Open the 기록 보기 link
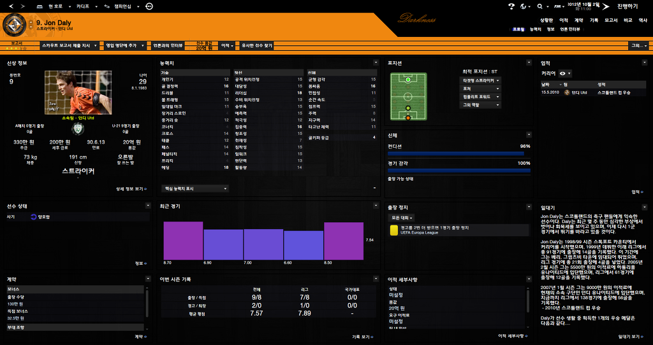653x345 pixels. click(x=362, y=337)
